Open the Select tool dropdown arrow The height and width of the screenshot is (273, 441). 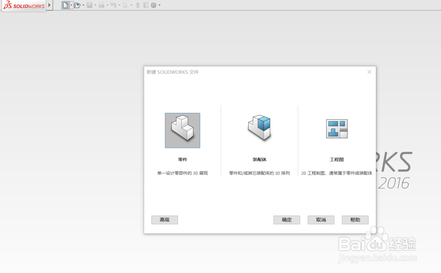point(131,5)
